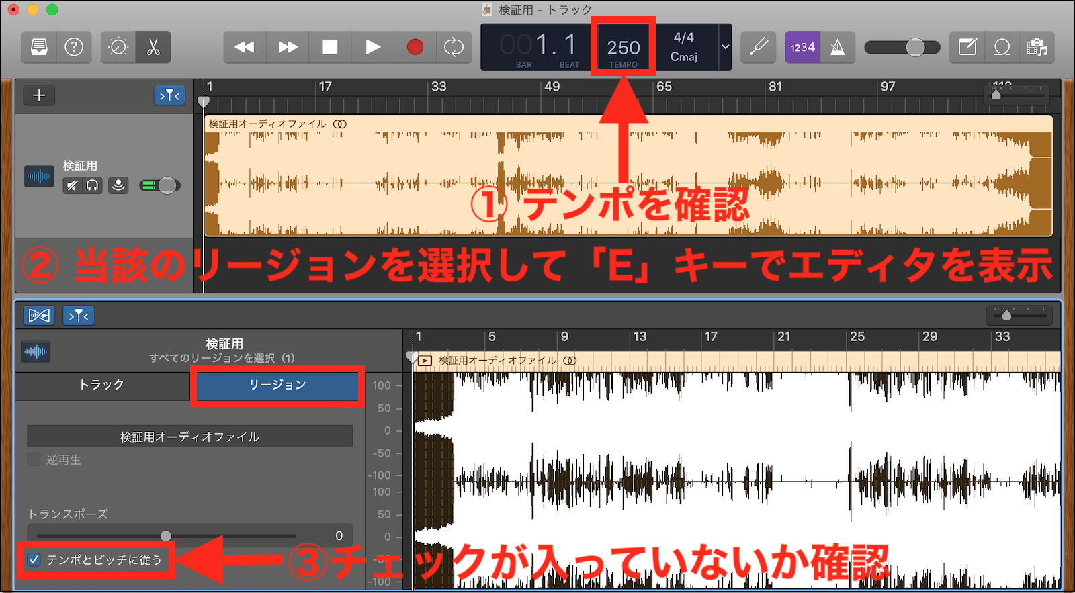Solo the 検証用 track with headphones button
Screen dimensions: 1075x593
pos(93,185)
